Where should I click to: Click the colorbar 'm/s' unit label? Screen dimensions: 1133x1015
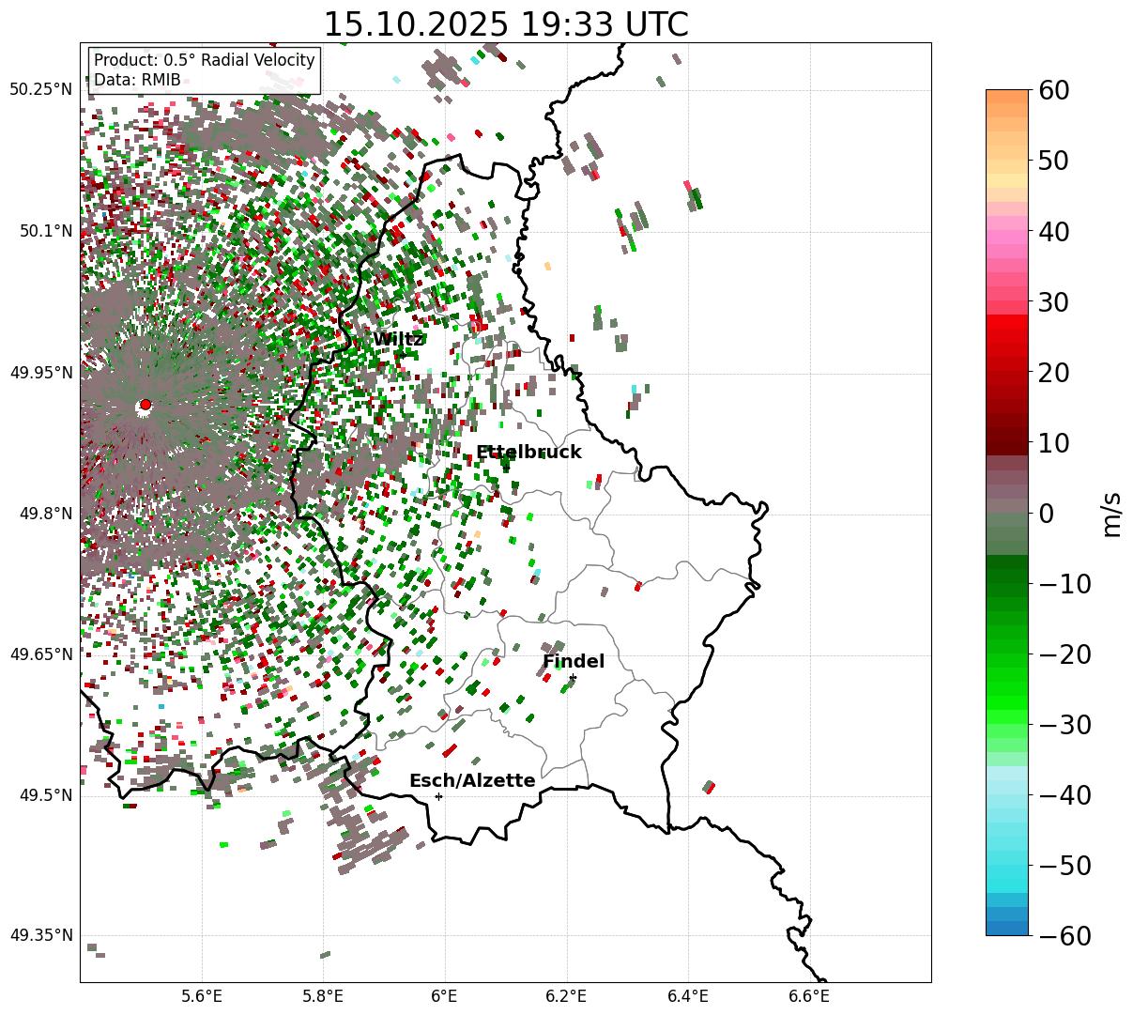[x=1112, y=513]
